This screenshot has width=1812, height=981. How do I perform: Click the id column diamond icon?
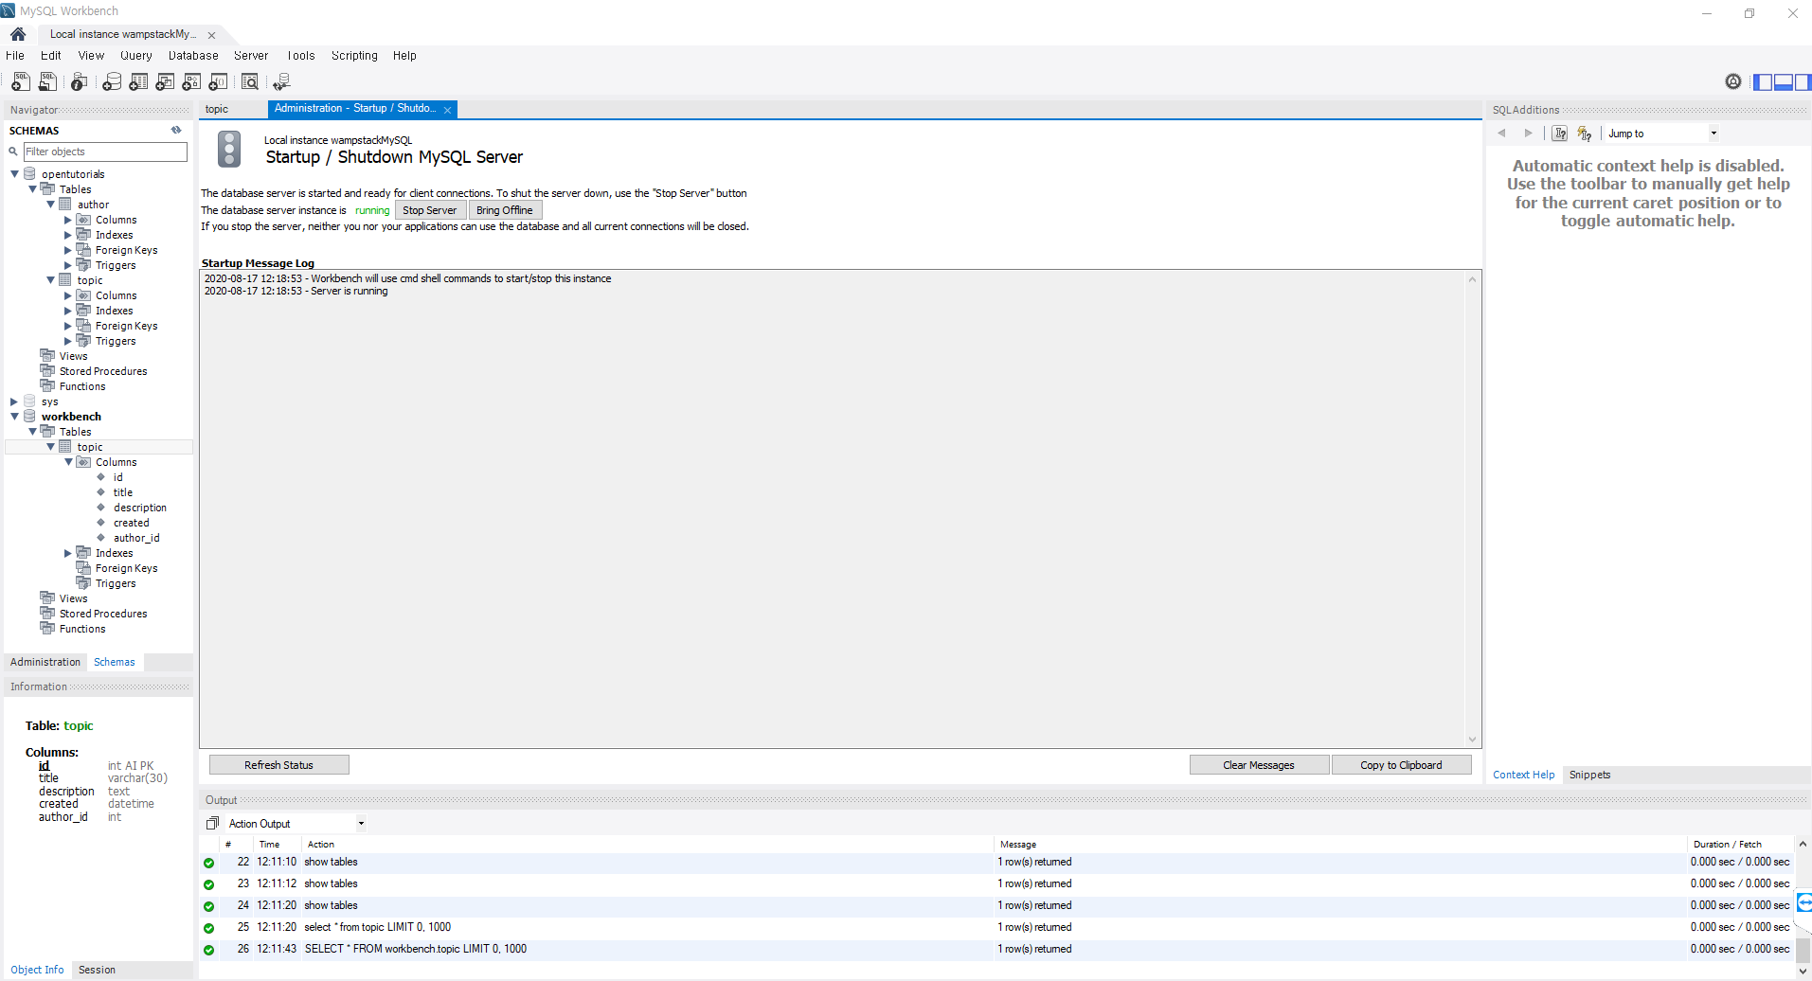pos(101,477)
